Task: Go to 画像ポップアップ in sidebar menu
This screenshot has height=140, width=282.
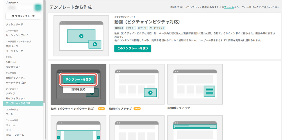Action: [x=15, y=78]
